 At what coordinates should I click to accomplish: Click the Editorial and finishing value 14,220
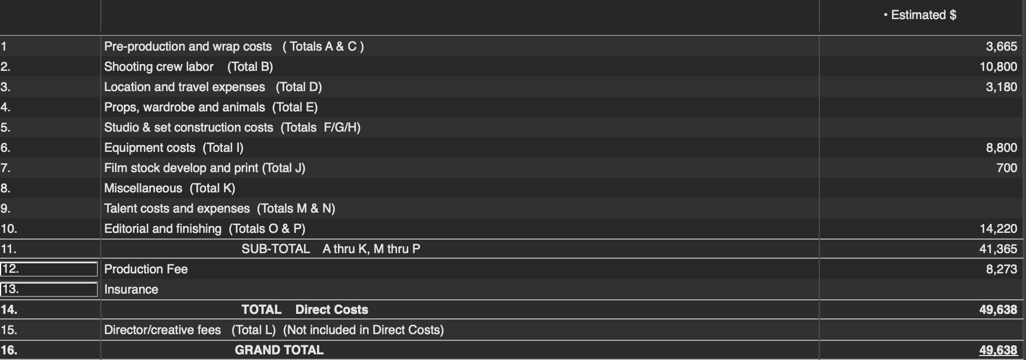998,228
